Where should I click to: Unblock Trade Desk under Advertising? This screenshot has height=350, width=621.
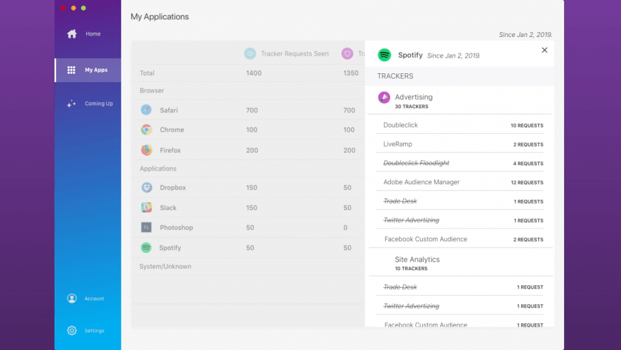[460, 201]
